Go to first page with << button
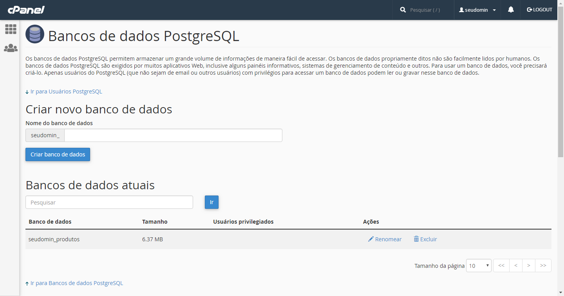564x296 pixels. coord(501,266)
